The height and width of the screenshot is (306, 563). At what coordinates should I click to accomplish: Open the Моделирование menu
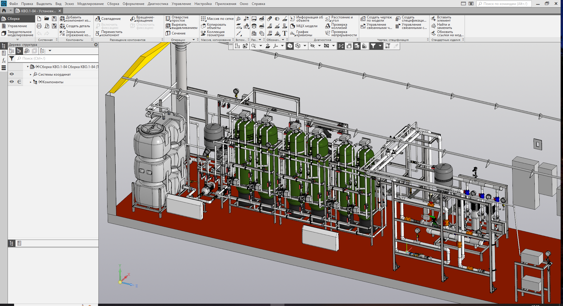click(90, 4)
